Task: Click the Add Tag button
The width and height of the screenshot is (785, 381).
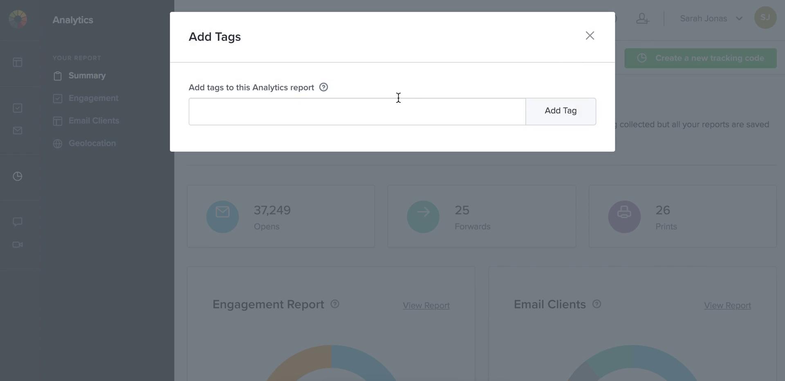Action: coord(561,111)
